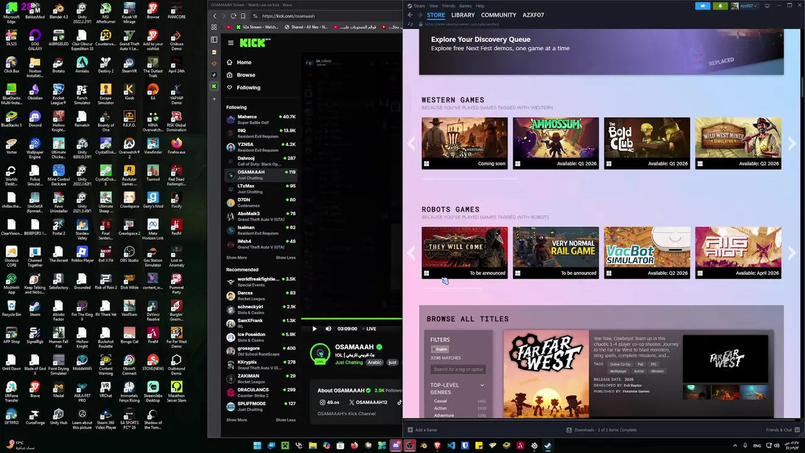Switch to the LIBRARY tab in Steam
The width and height of the screenshot is (805, 453).
463,15
